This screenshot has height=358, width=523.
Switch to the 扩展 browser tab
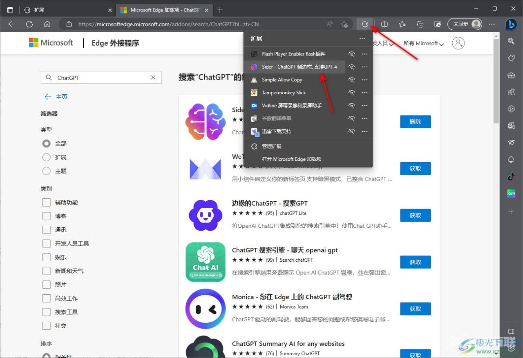tap(67, 10)
